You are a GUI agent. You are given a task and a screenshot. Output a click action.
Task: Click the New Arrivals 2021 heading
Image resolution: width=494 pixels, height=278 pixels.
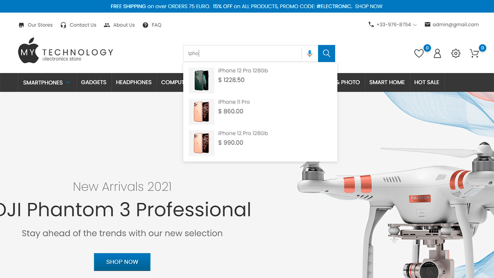pyautogui.click(x=122, y=186)
